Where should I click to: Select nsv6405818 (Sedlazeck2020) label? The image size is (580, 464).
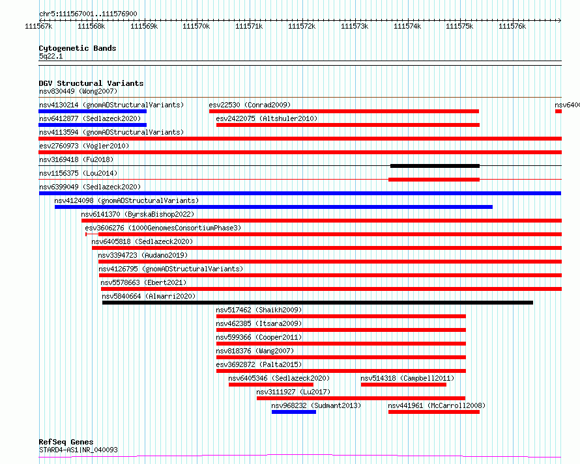(x=143, y=241)
